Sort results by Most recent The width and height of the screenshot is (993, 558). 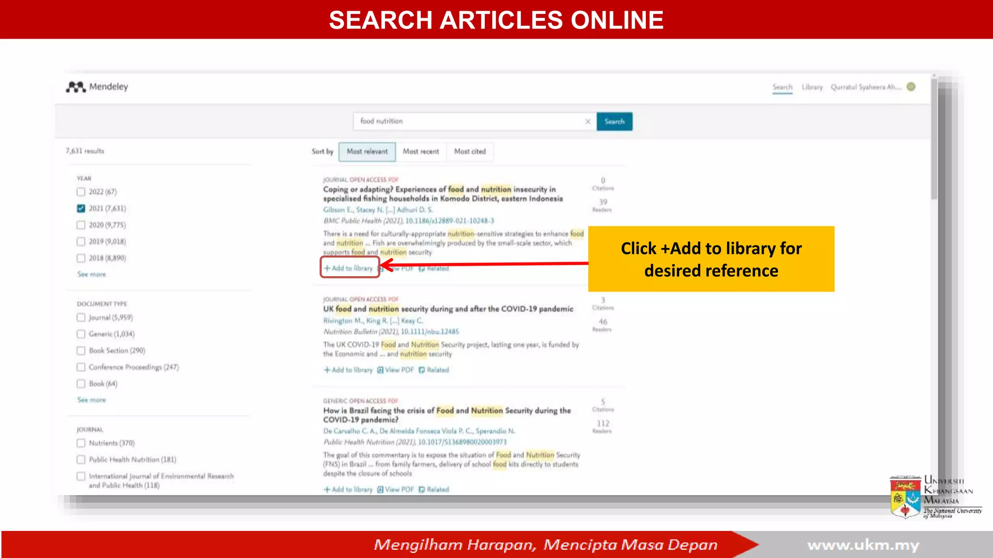coord(421,152)
